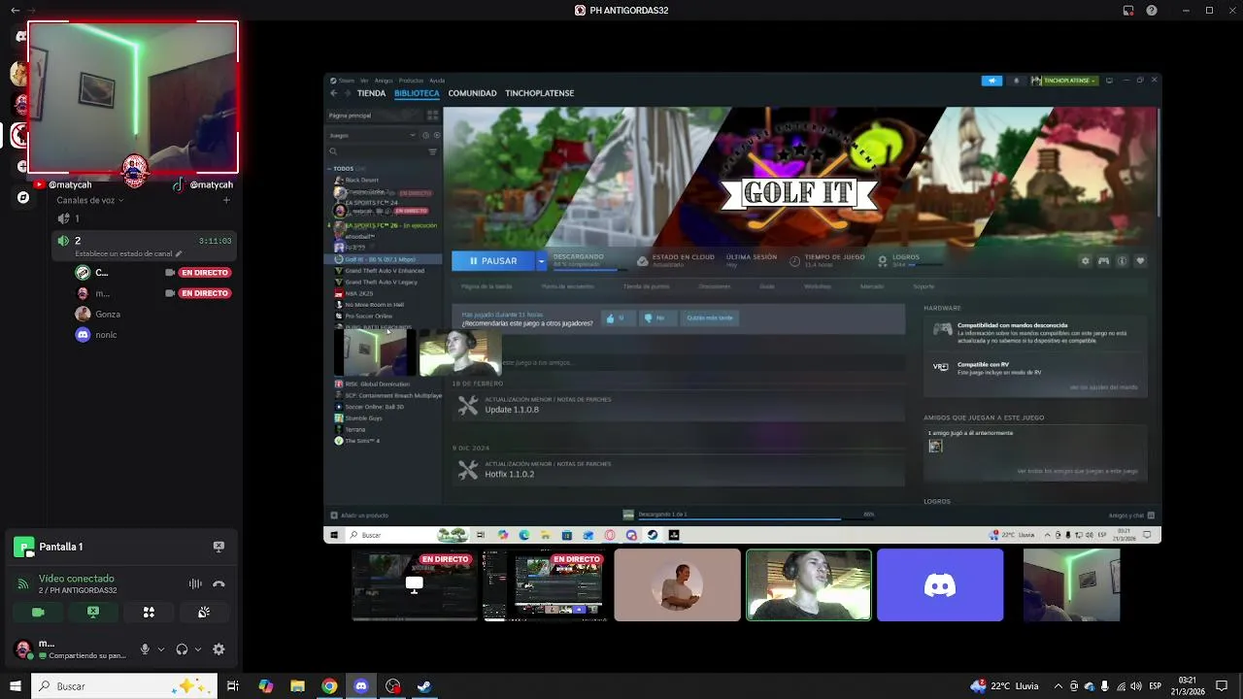Open Steam notifications bell
This screenshot has height=699, width=1243.
[1016, 81]
